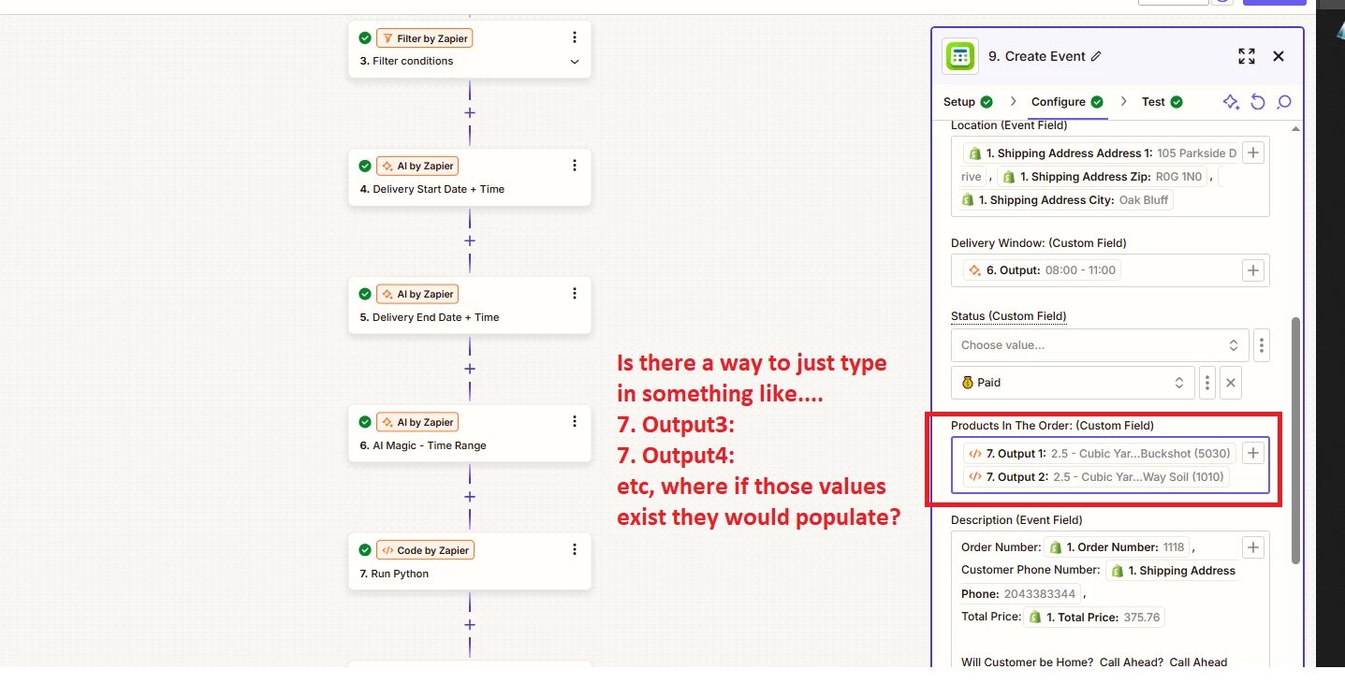Open the 7. Run Python step

pyautogui.click(x=470, y=561)
